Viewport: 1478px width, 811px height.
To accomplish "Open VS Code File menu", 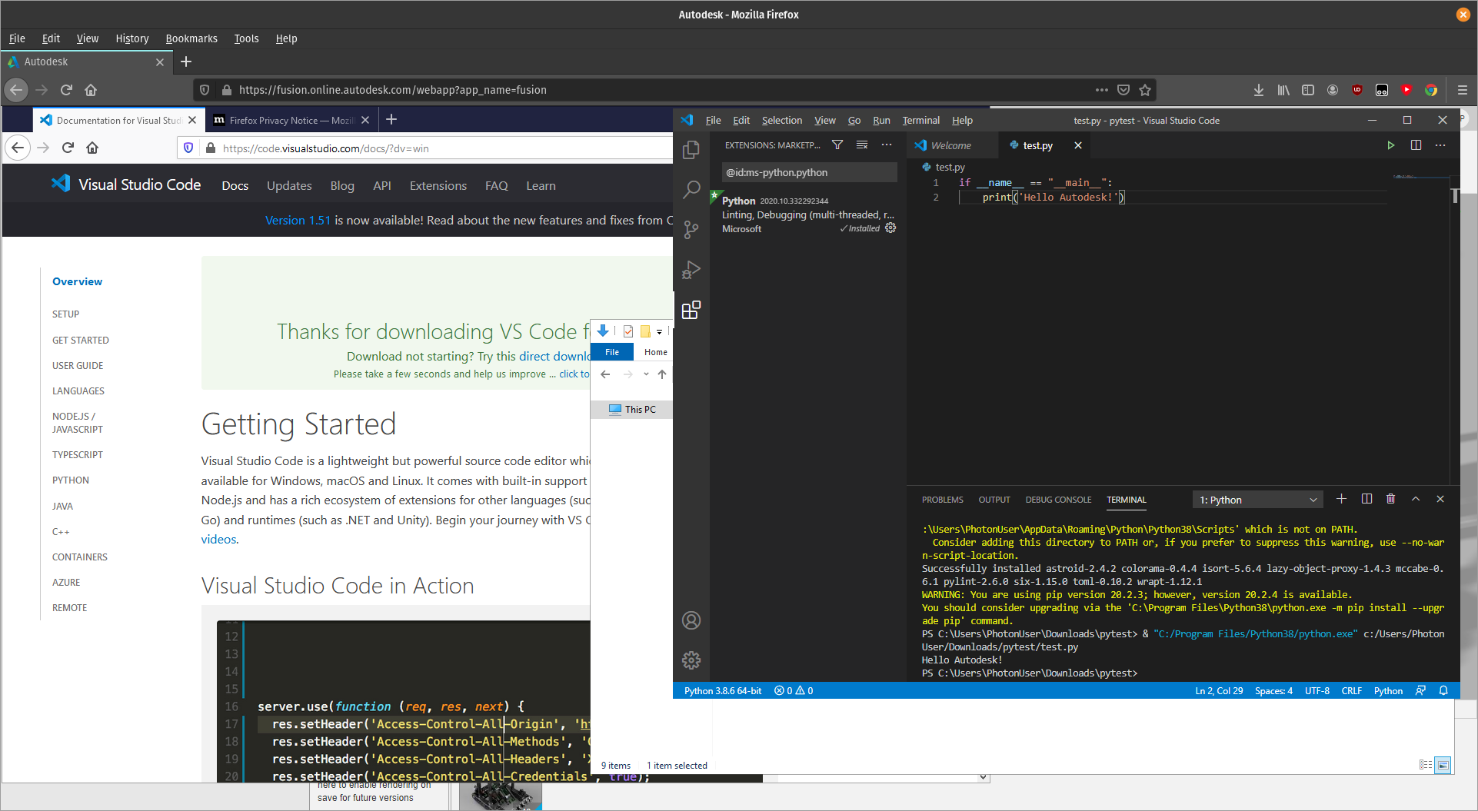I will coord(713,120).
